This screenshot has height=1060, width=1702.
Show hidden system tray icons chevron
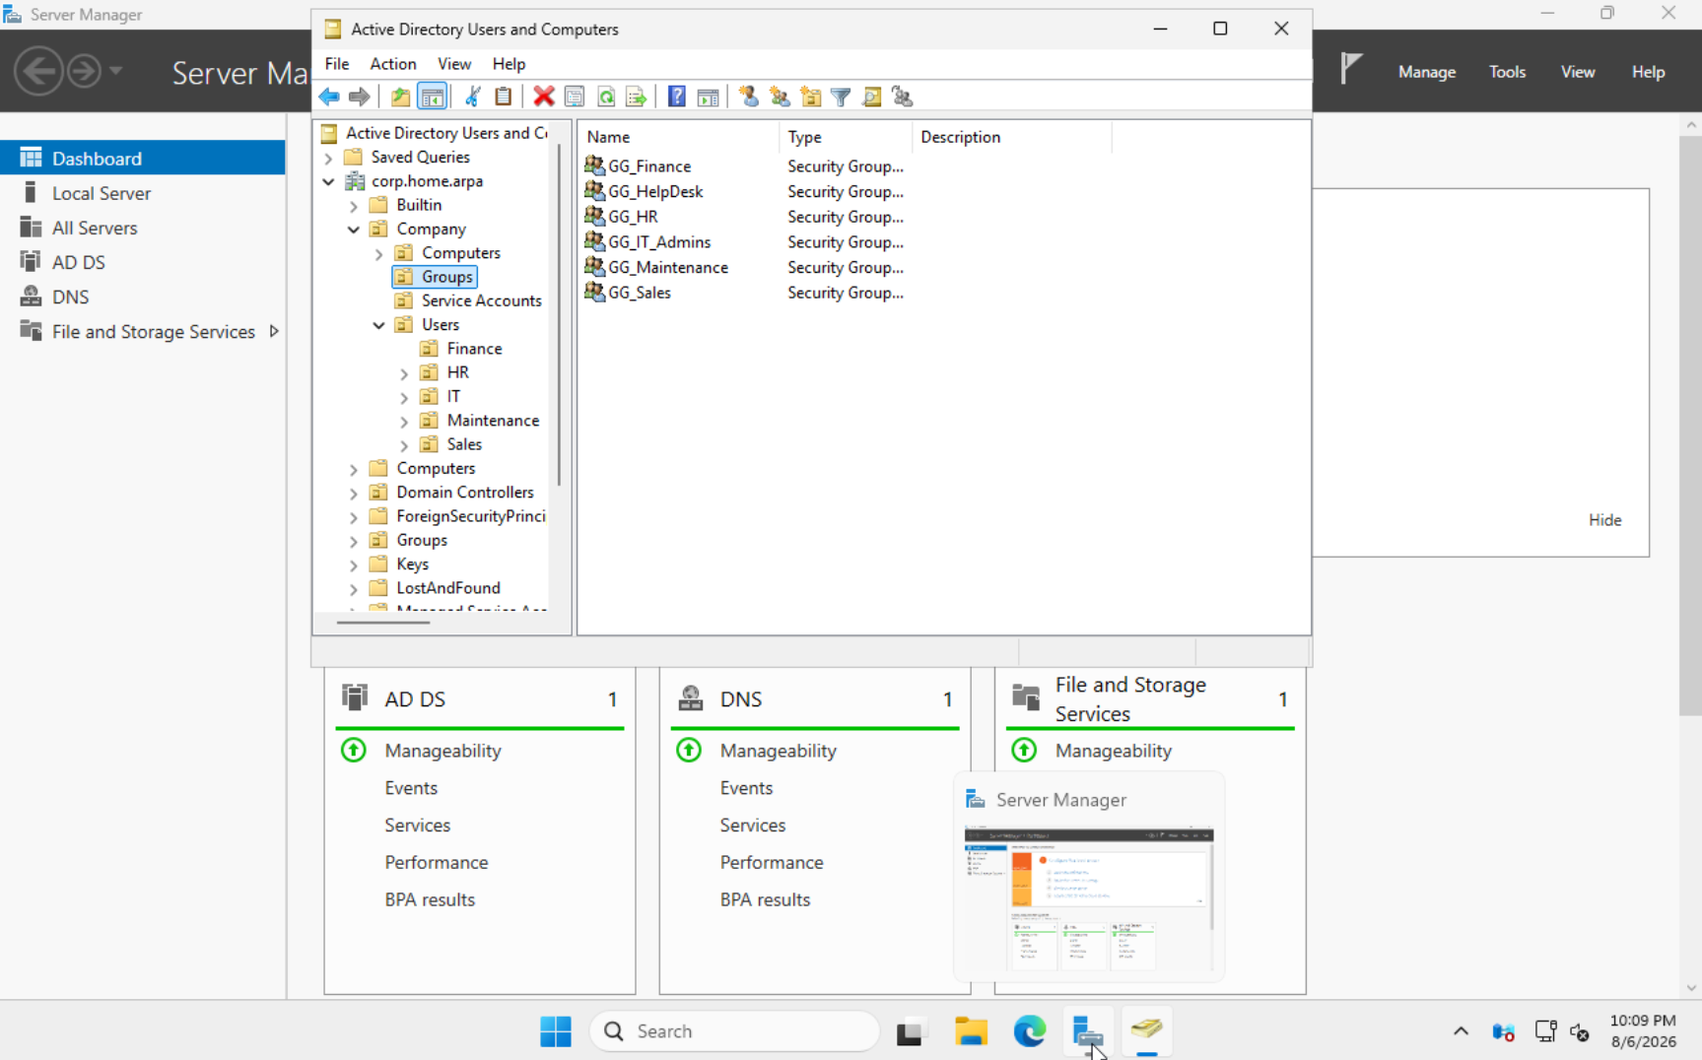click(x=1461, y=1030)
